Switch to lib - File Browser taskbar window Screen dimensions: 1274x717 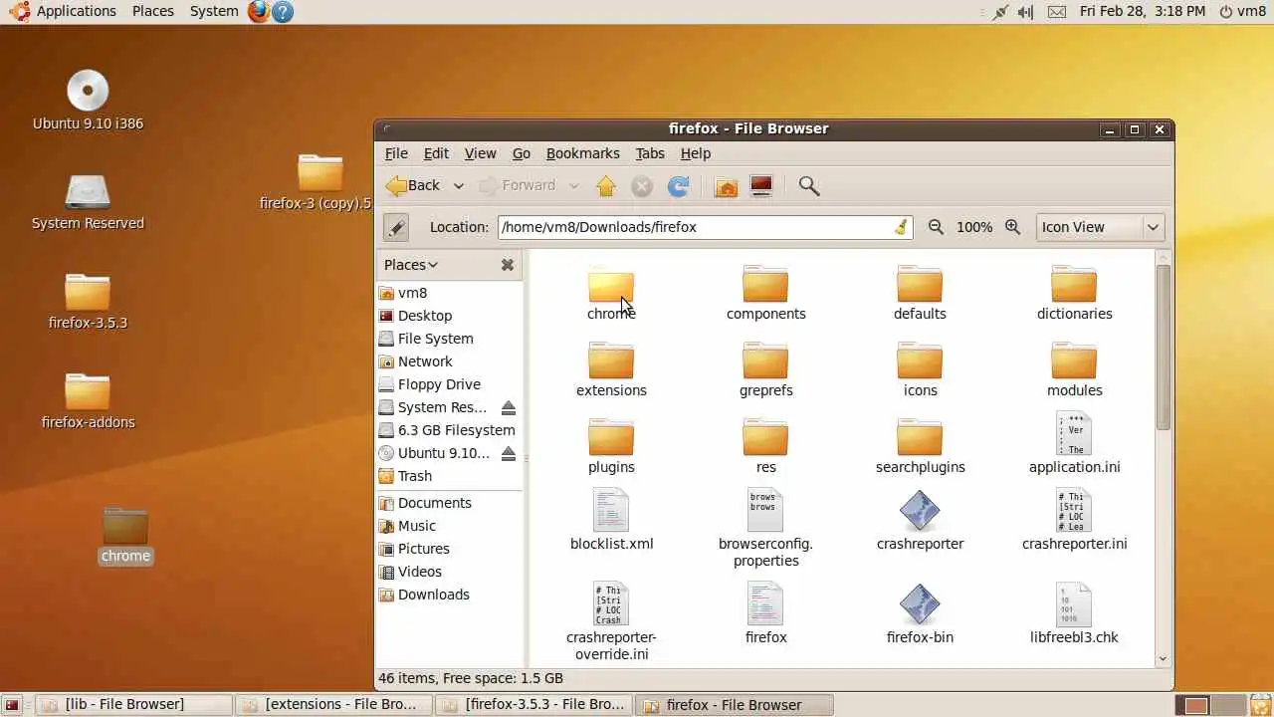click(134, 705)
